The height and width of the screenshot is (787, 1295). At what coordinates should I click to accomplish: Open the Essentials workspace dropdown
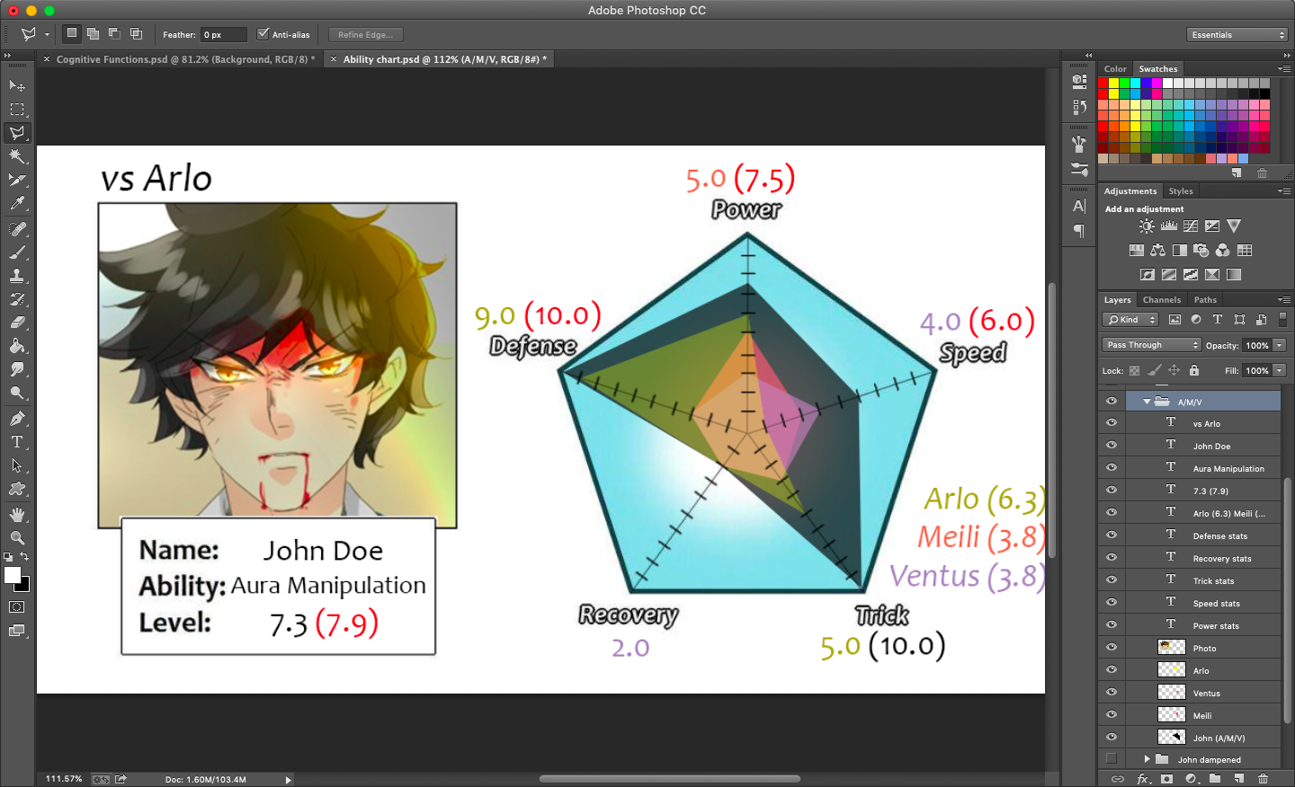[1237, 35]
